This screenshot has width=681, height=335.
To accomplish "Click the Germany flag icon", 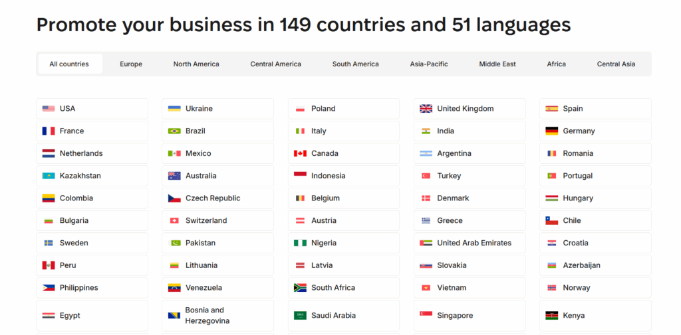I will point(551,131).
